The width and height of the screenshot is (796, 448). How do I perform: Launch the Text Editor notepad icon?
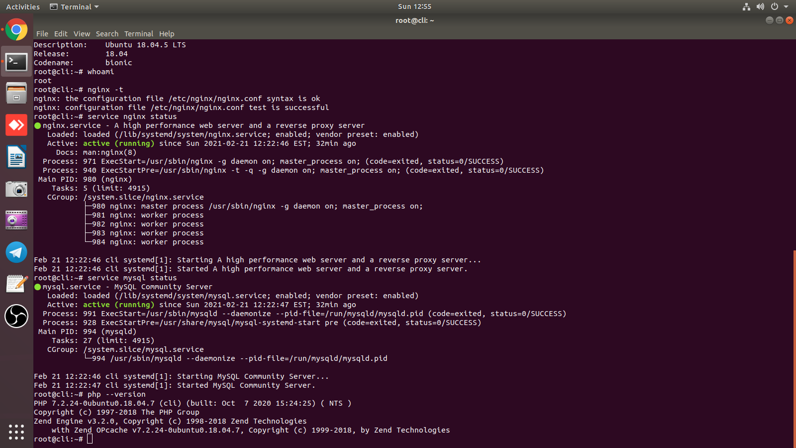click(x=16, y=284)
